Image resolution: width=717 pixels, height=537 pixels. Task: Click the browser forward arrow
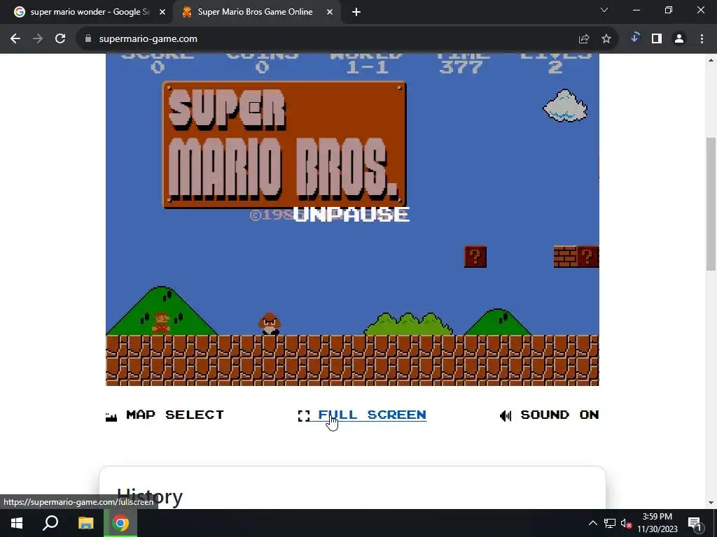click(x=38, y=39)
